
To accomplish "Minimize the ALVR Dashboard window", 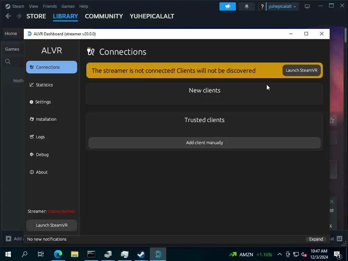I will pyautogui.click(x=291, y=34).
